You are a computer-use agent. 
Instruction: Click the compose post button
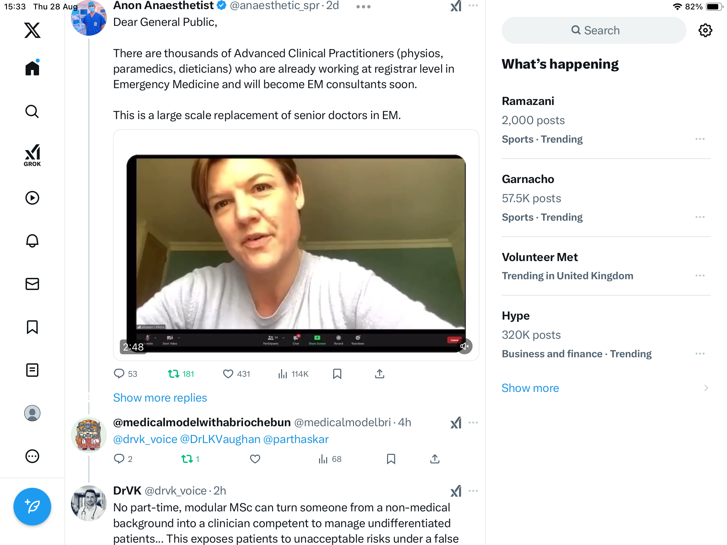(x=32, y=506)
